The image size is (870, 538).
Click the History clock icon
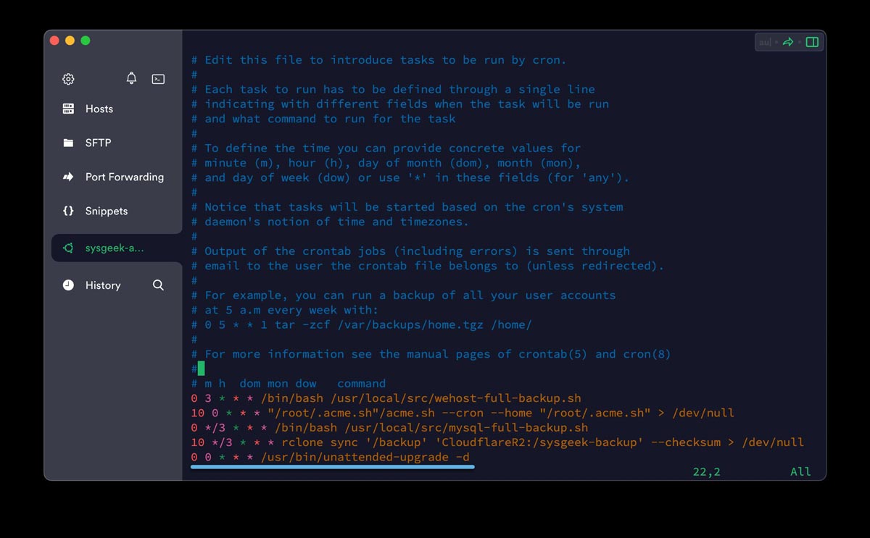pyautogui.click(x=68, y=285)
